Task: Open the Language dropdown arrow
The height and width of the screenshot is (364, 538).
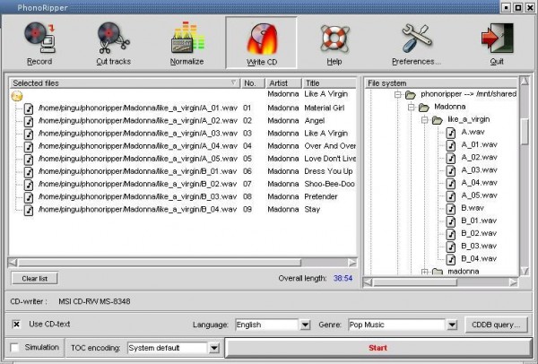Action: coord(305,325)
